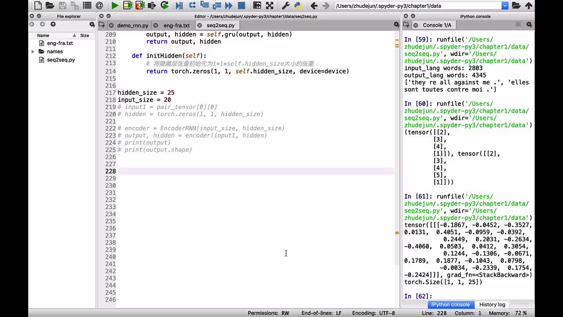
Task: Start debugging the file
Action: [x=179, y=6]
